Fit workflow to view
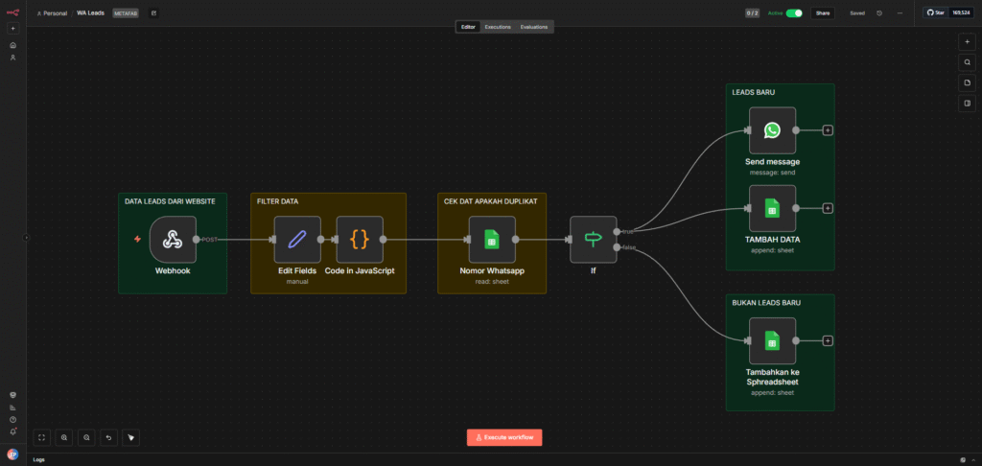Screen dimensions: 982x466 [x=42, y=437]
